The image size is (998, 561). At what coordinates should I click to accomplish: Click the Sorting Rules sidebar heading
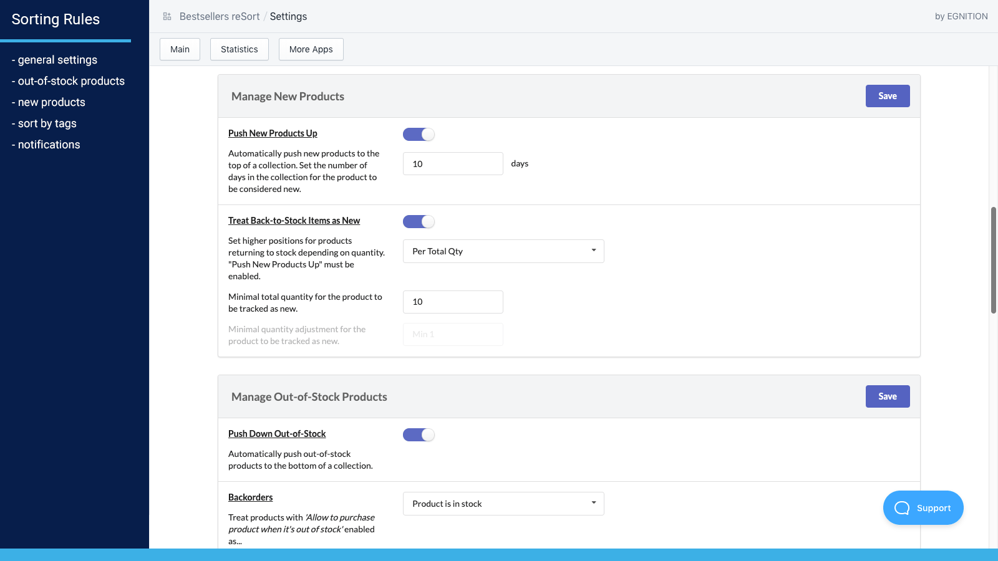[x=56, y=19]
